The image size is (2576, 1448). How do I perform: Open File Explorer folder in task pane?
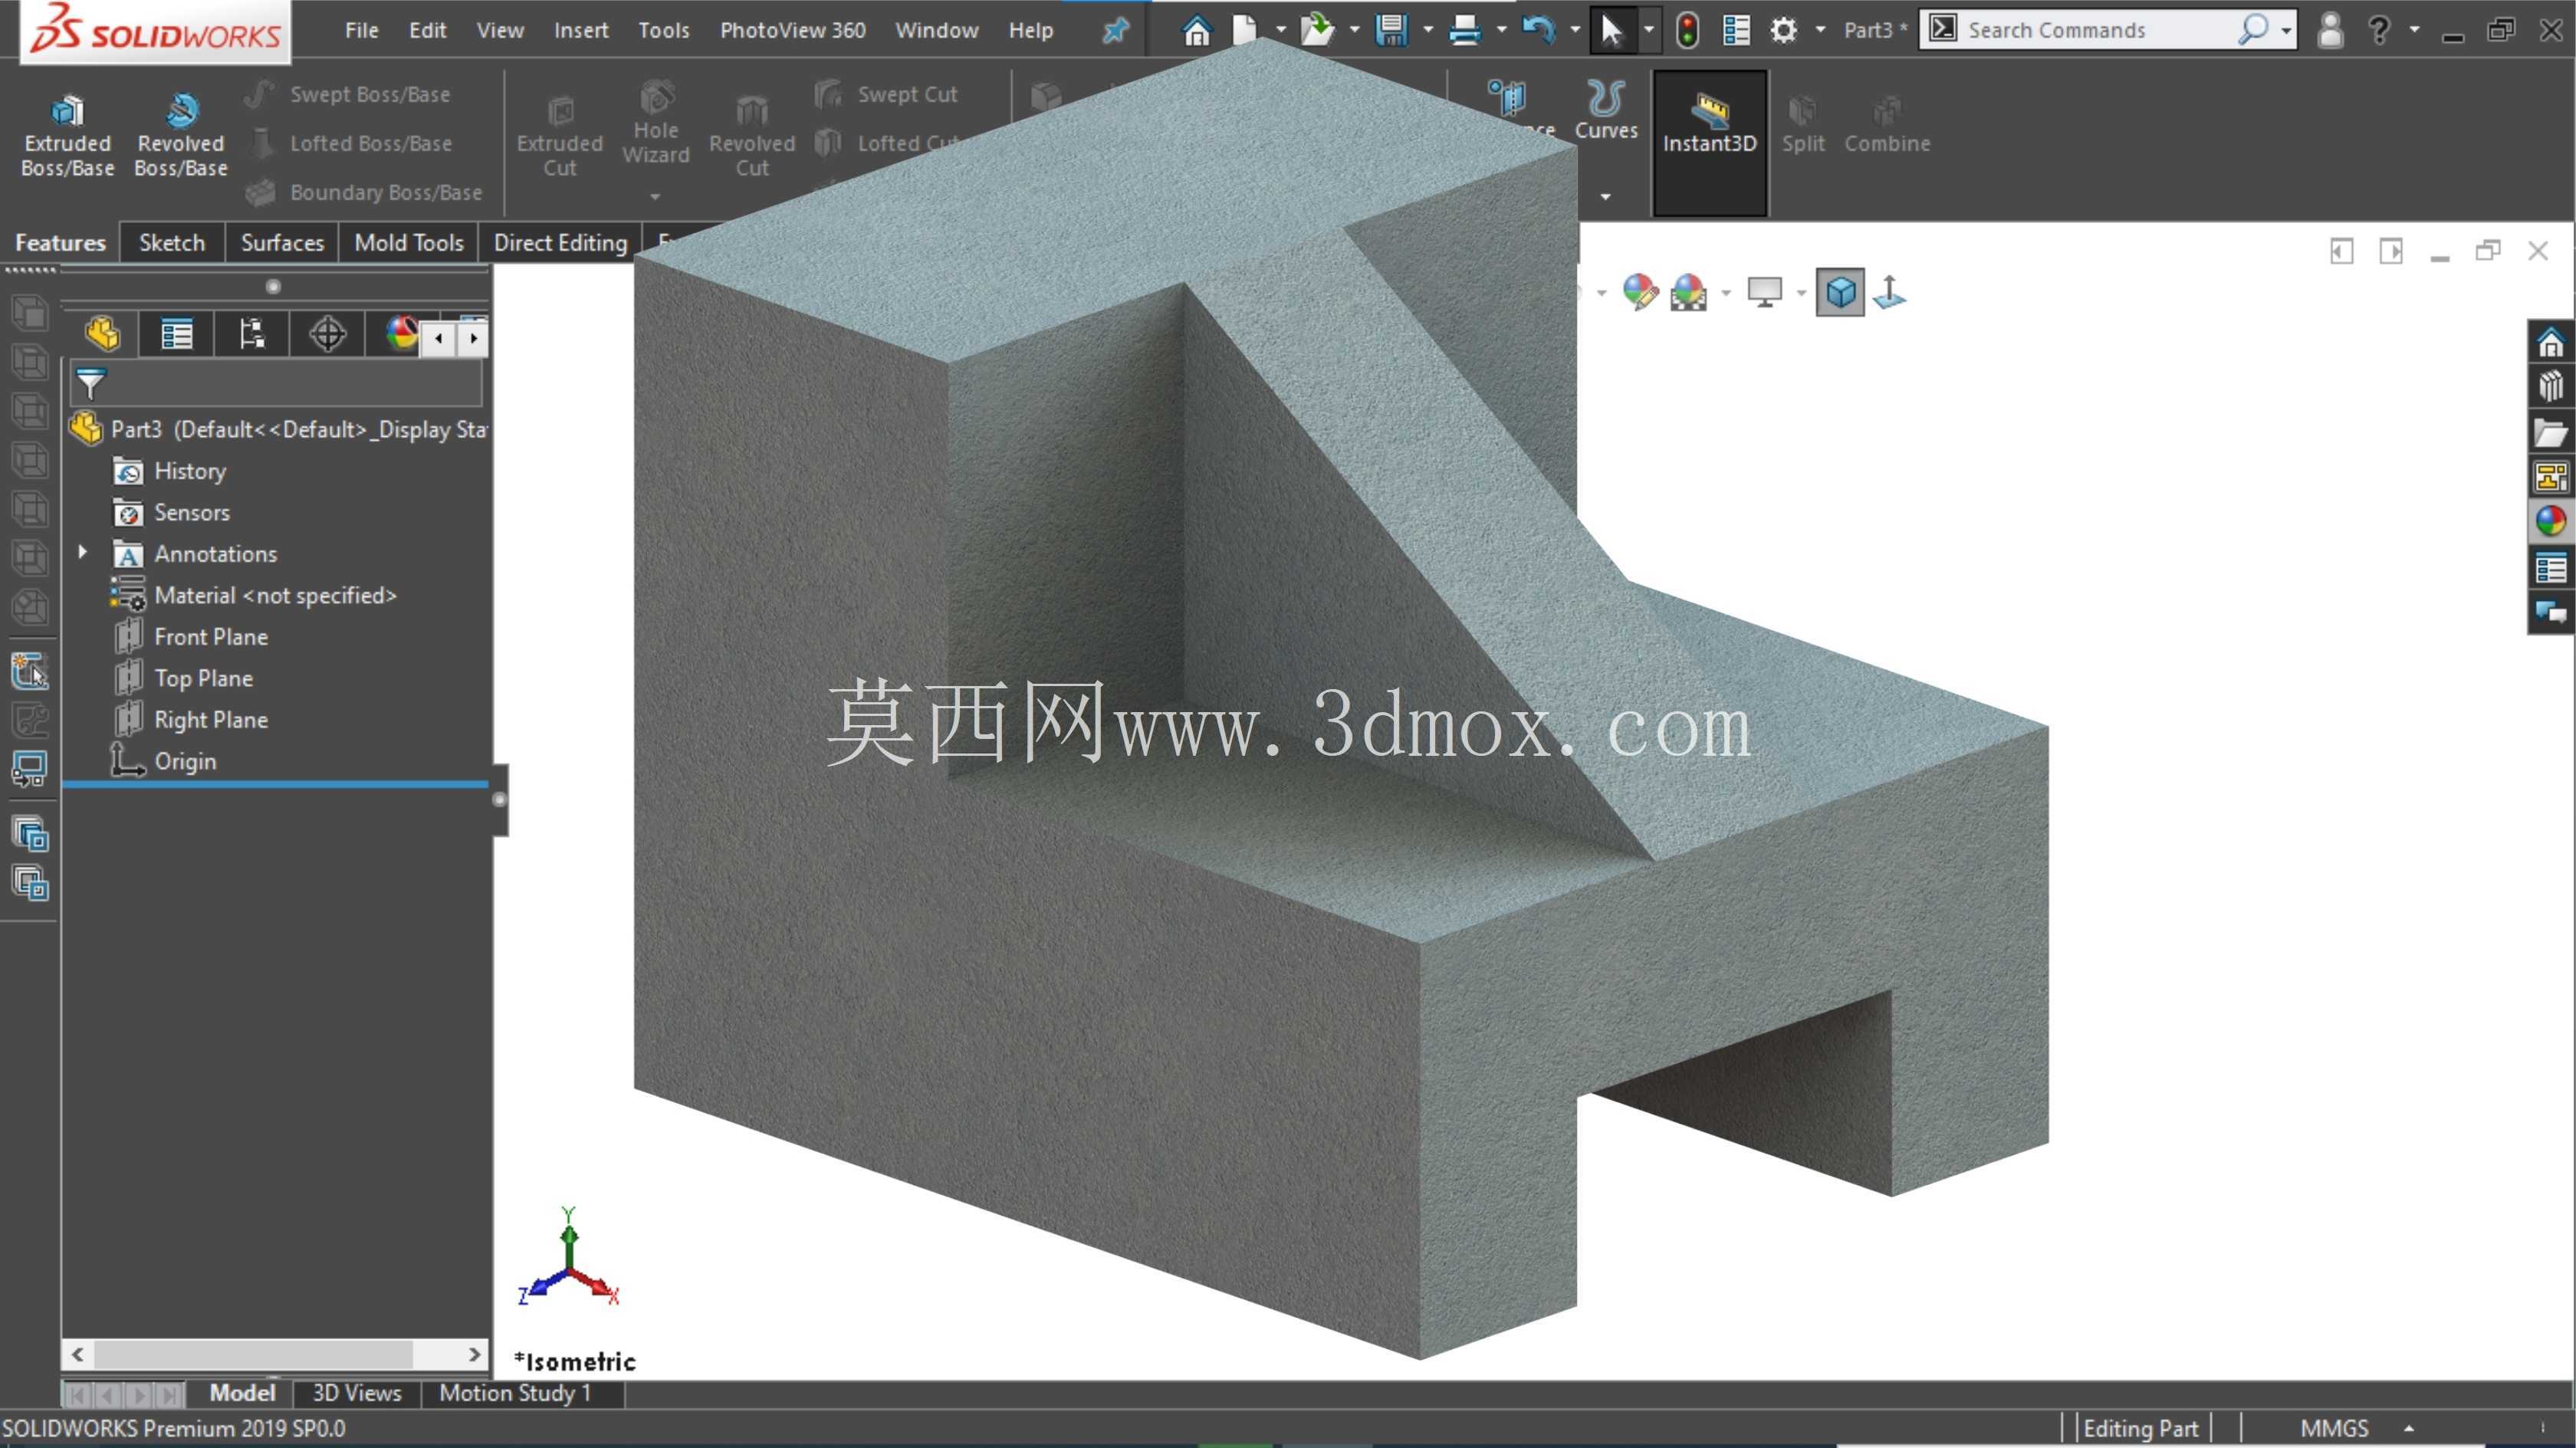(x=2551, y=433)
